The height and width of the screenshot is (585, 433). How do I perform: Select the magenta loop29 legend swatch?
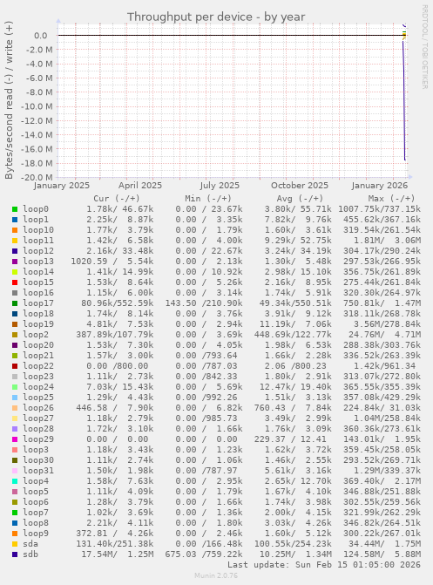15,439
